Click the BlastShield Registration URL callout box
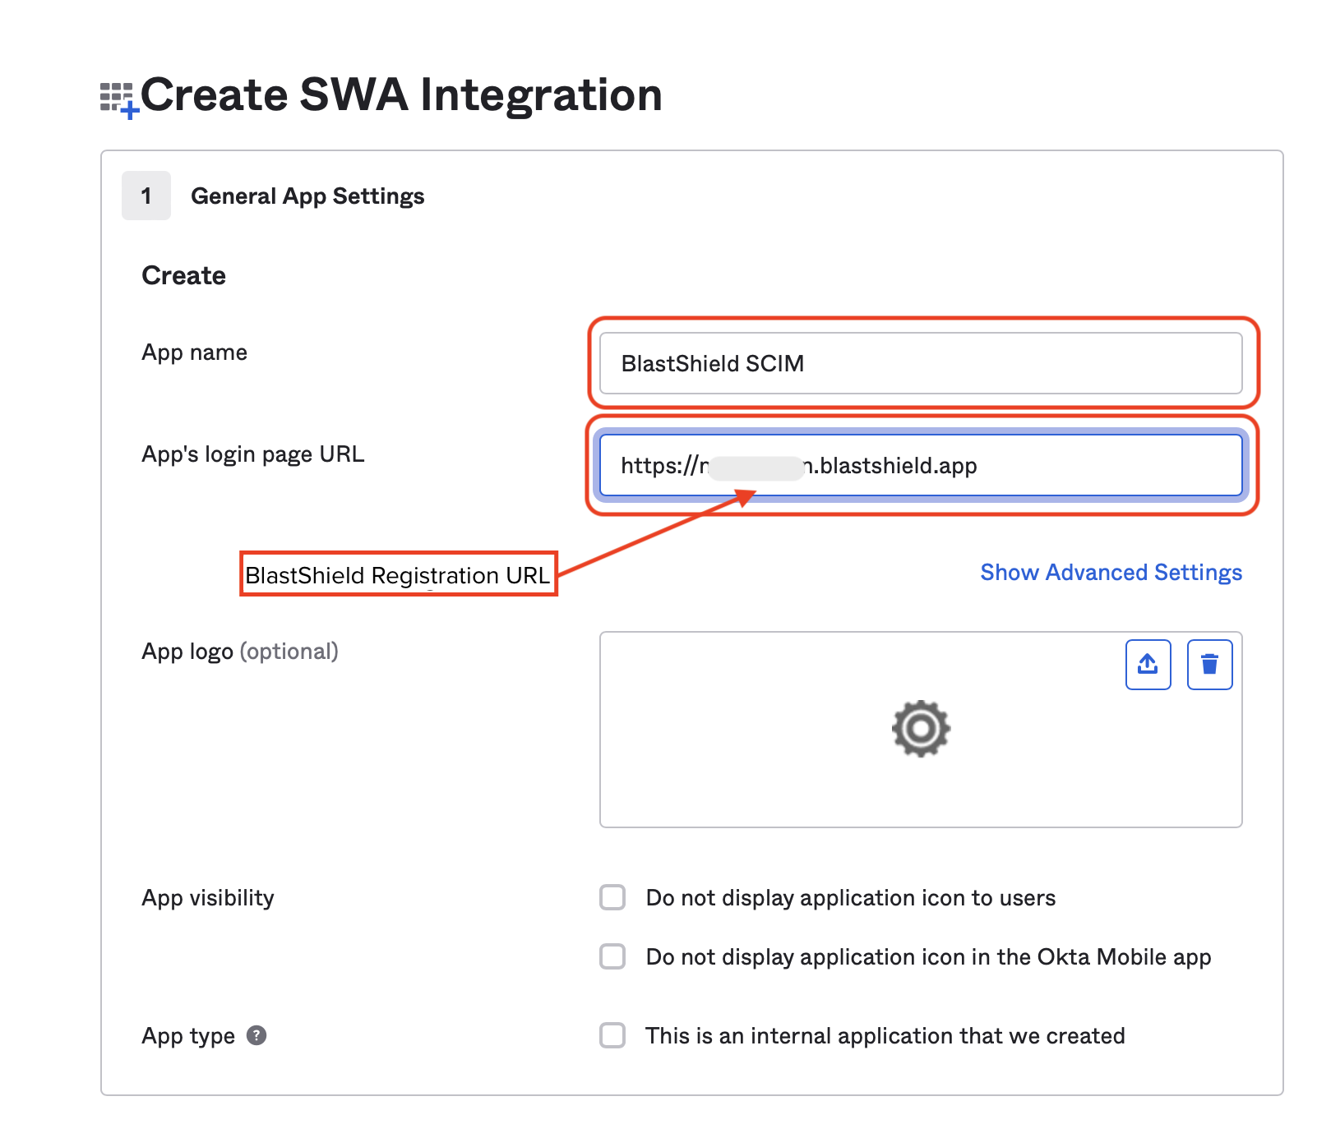Viewport: 1317px width, 1147px height. tap(398, 576)
